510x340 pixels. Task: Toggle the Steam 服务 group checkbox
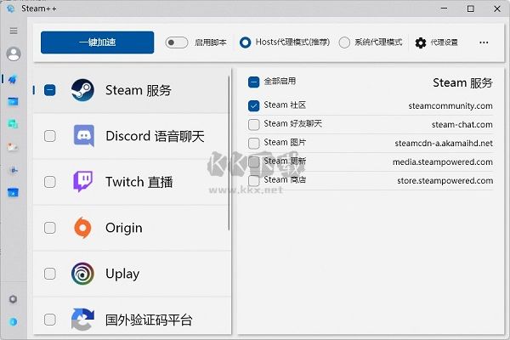(50, 90)
